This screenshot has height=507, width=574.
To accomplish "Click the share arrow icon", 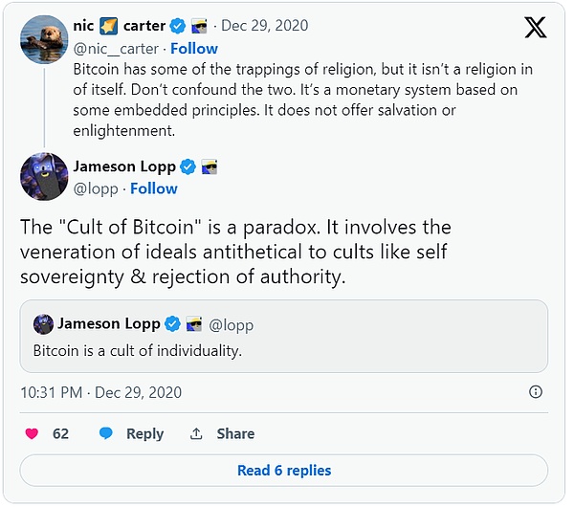I will (196, 433).
